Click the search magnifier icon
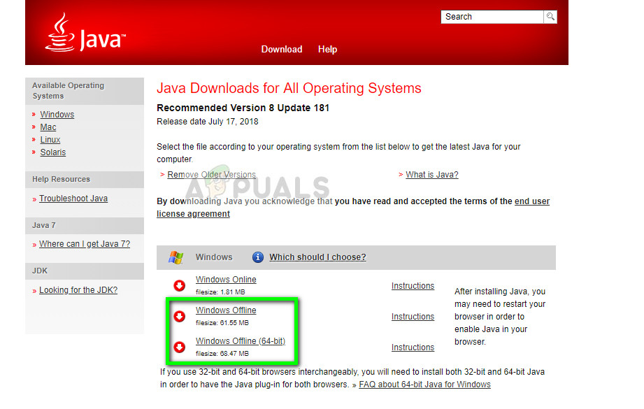This screenshot has height=409, width=644. point(550,16)
